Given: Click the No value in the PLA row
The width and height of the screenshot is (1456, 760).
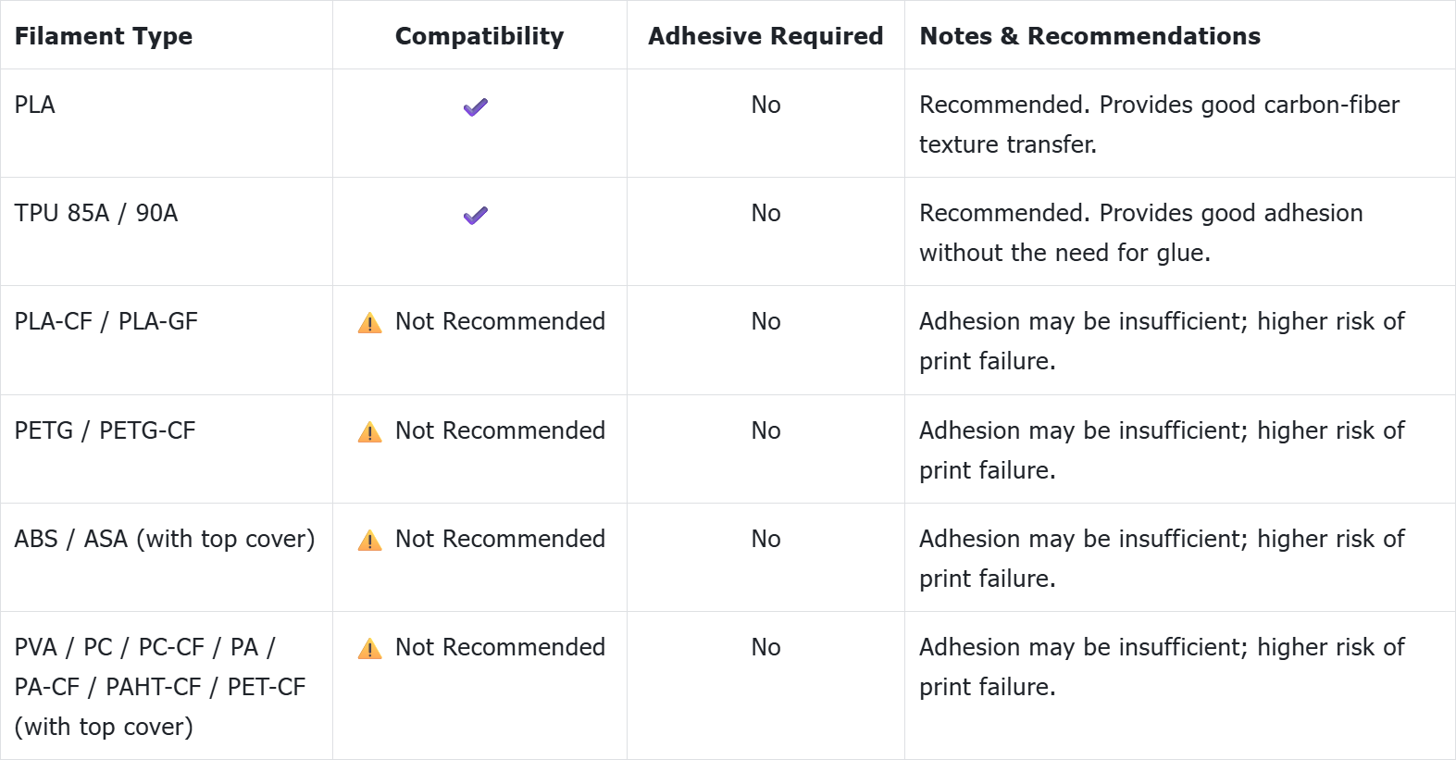Looking at the screenshot, I should click(765, 105).
